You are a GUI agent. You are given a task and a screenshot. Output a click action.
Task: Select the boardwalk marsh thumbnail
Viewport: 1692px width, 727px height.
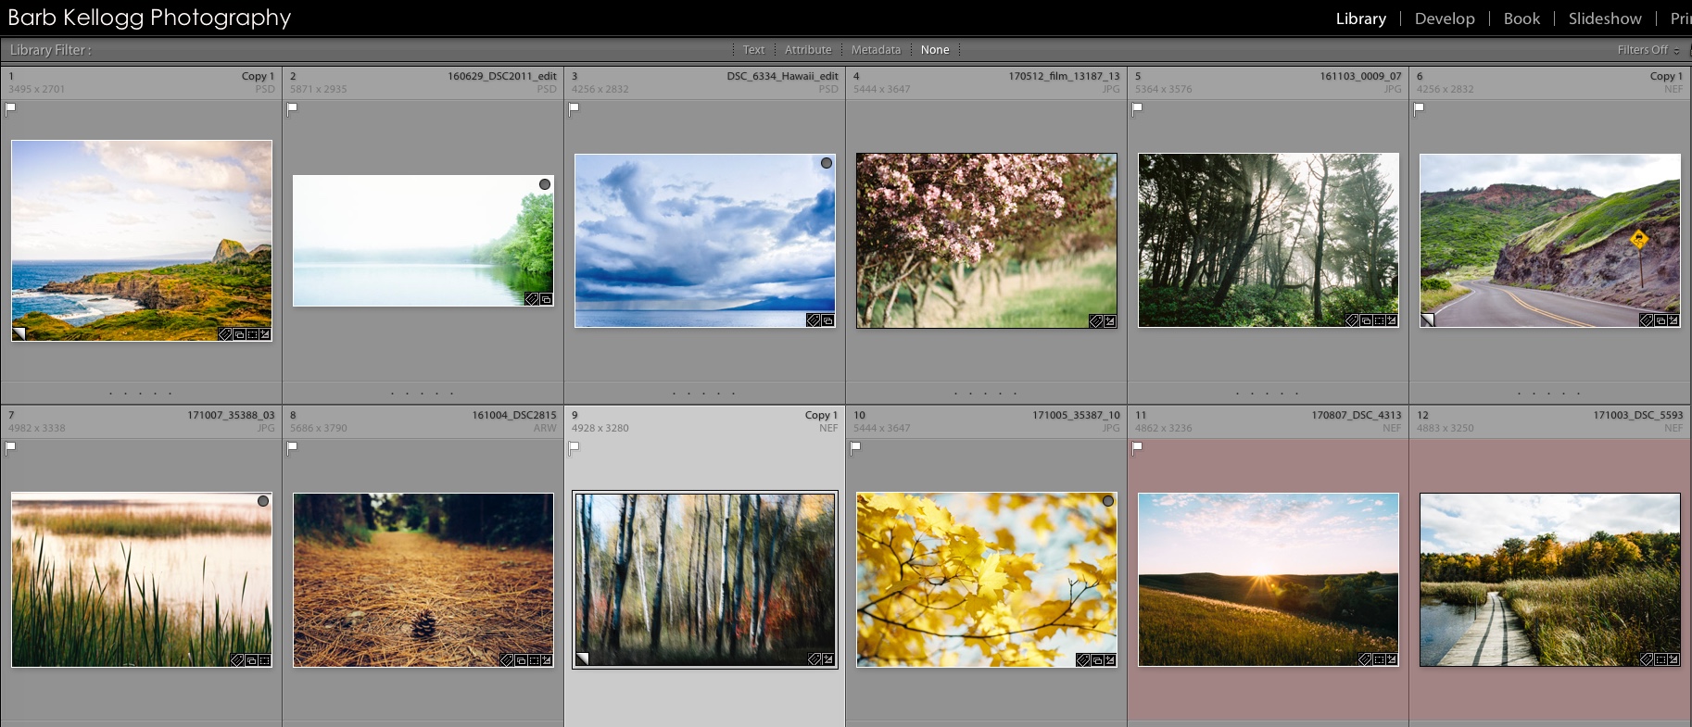[x=1550, y=580]
